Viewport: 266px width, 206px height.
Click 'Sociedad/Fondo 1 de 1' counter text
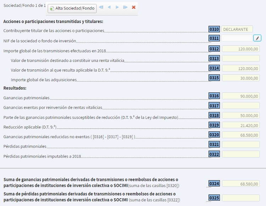[24, 5]
